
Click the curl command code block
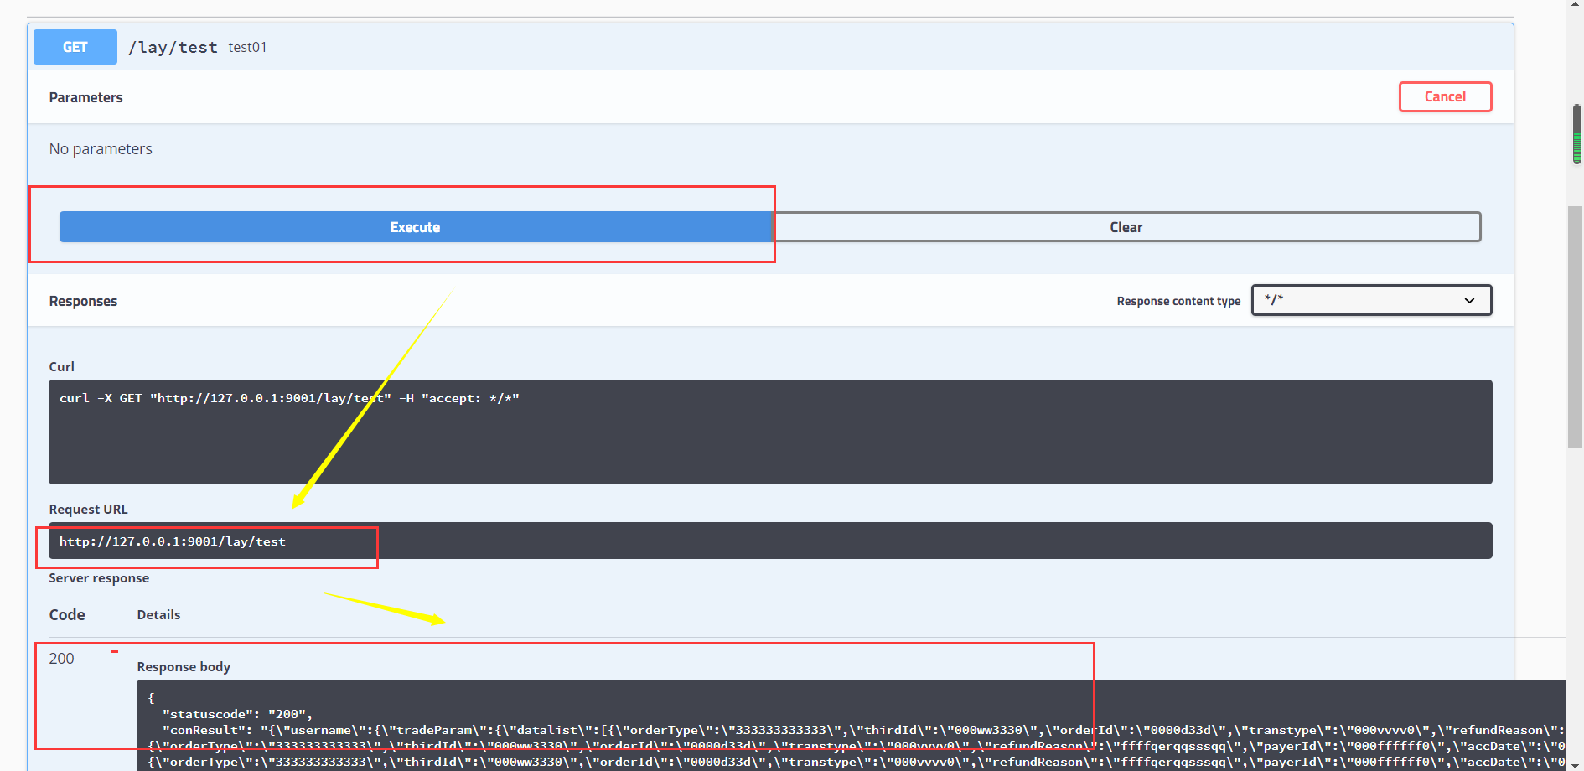[x=770, y=432]
